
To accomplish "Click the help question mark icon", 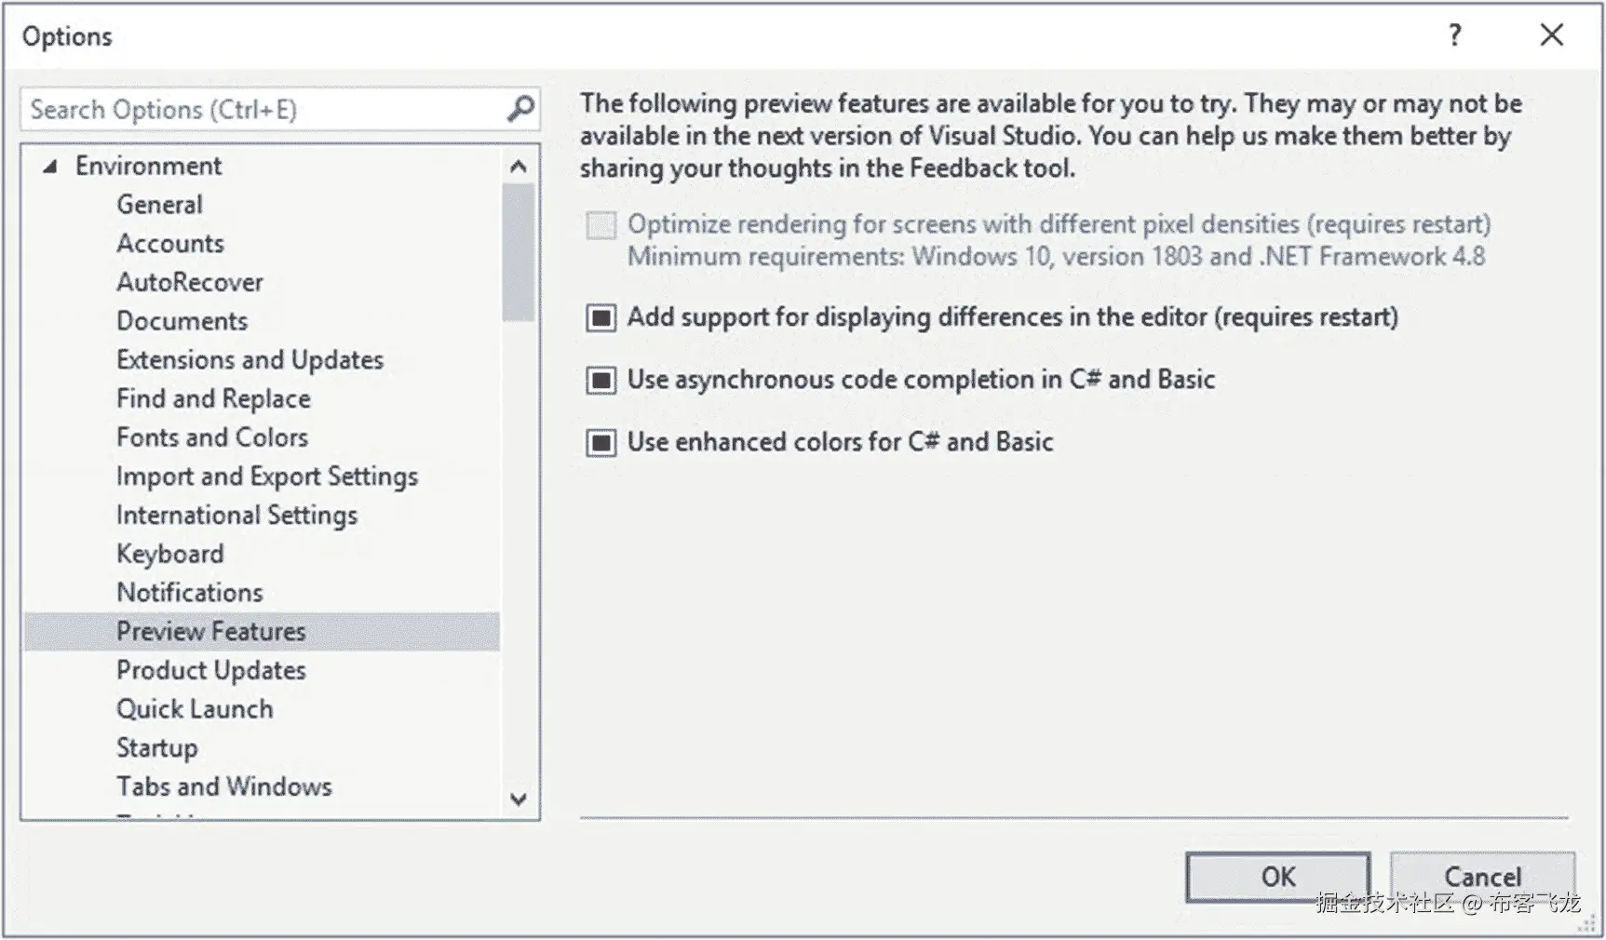I will (1454, 36).
